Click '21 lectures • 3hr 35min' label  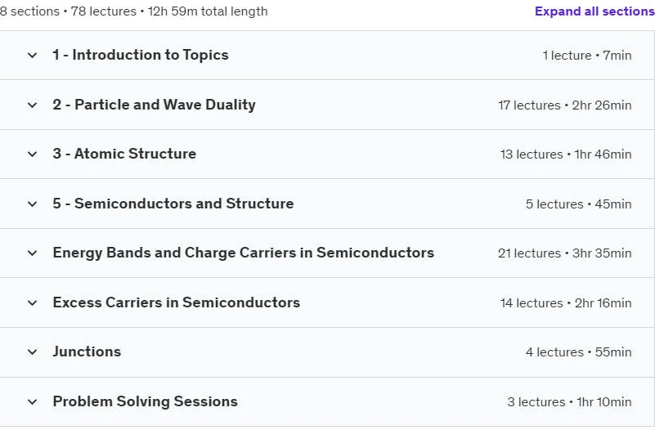pos(565,253)
